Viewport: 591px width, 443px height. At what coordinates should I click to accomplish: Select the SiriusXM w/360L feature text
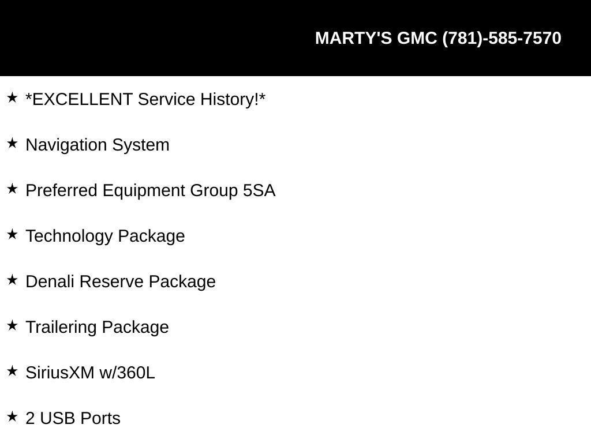(x=90, y=373)
